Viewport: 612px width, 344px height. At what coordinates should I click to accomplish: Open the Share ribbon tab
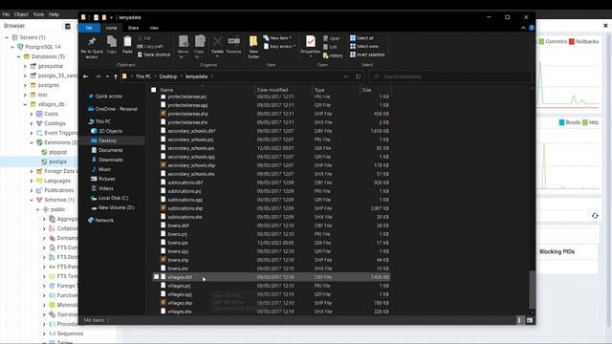point(133,28)
